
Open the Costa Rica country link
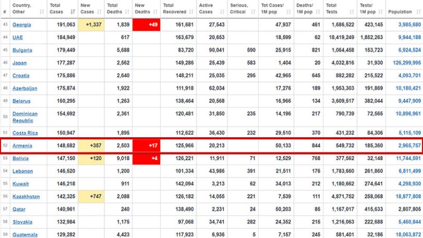pyautogui.click(x=25, y=133)
